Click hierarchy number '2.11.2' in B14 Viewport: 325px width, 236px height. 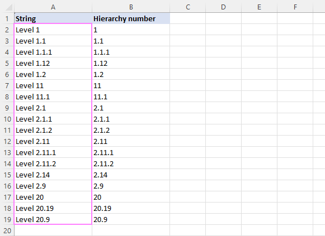click(x=131, y=163)
